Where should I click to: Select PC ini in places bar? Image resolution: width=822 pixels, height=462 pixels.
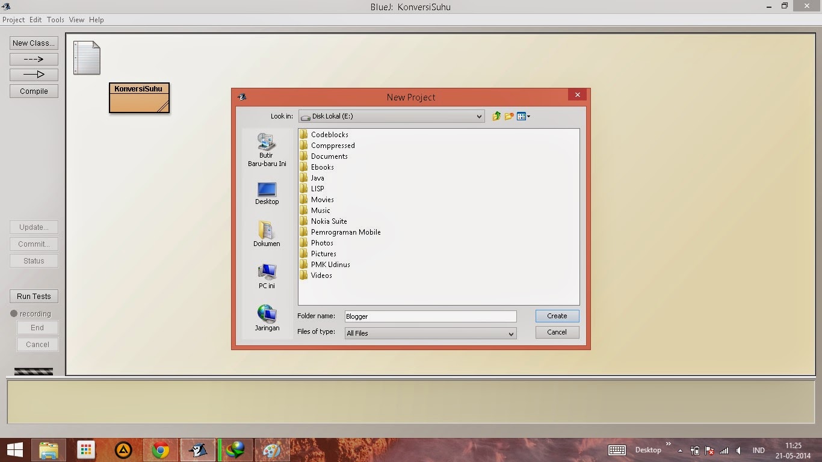tap(267, 276)
